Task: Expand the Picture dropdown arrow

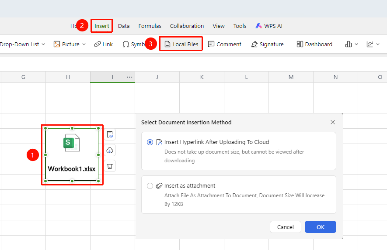Action: point(84,45)
